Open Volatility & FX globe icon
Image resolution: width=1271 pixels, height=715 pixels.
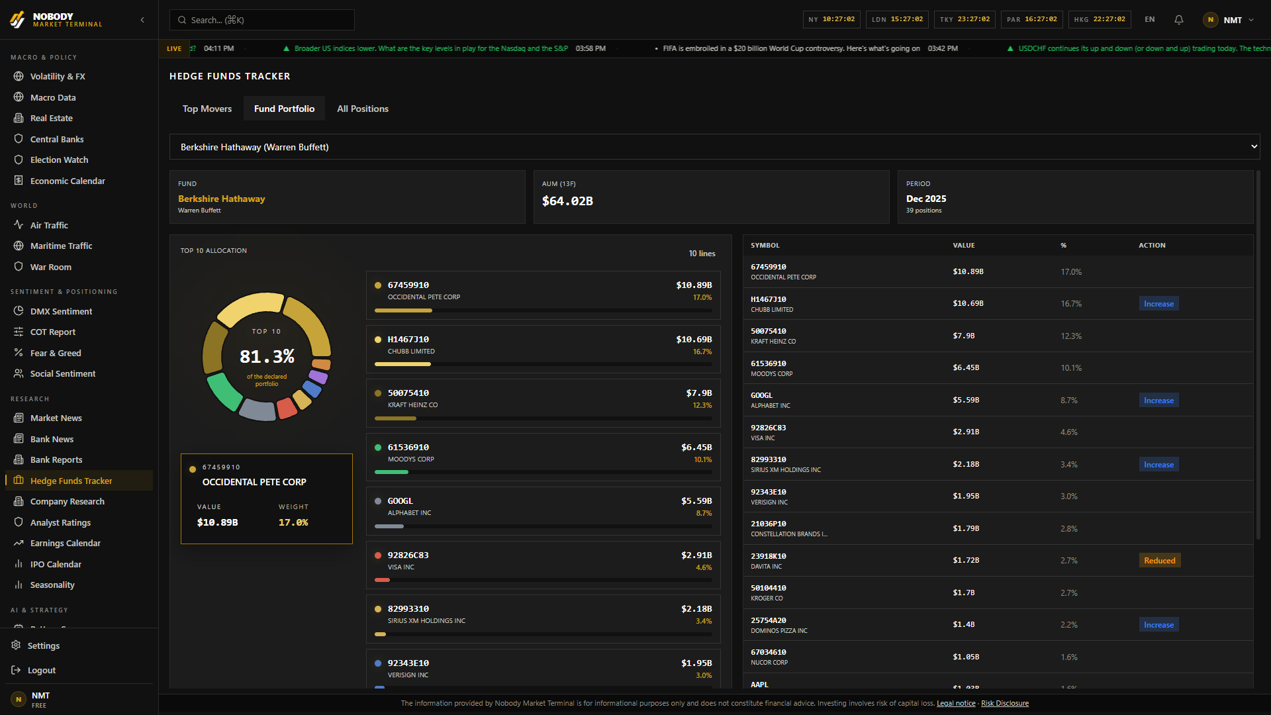click(x=19, y=76)
